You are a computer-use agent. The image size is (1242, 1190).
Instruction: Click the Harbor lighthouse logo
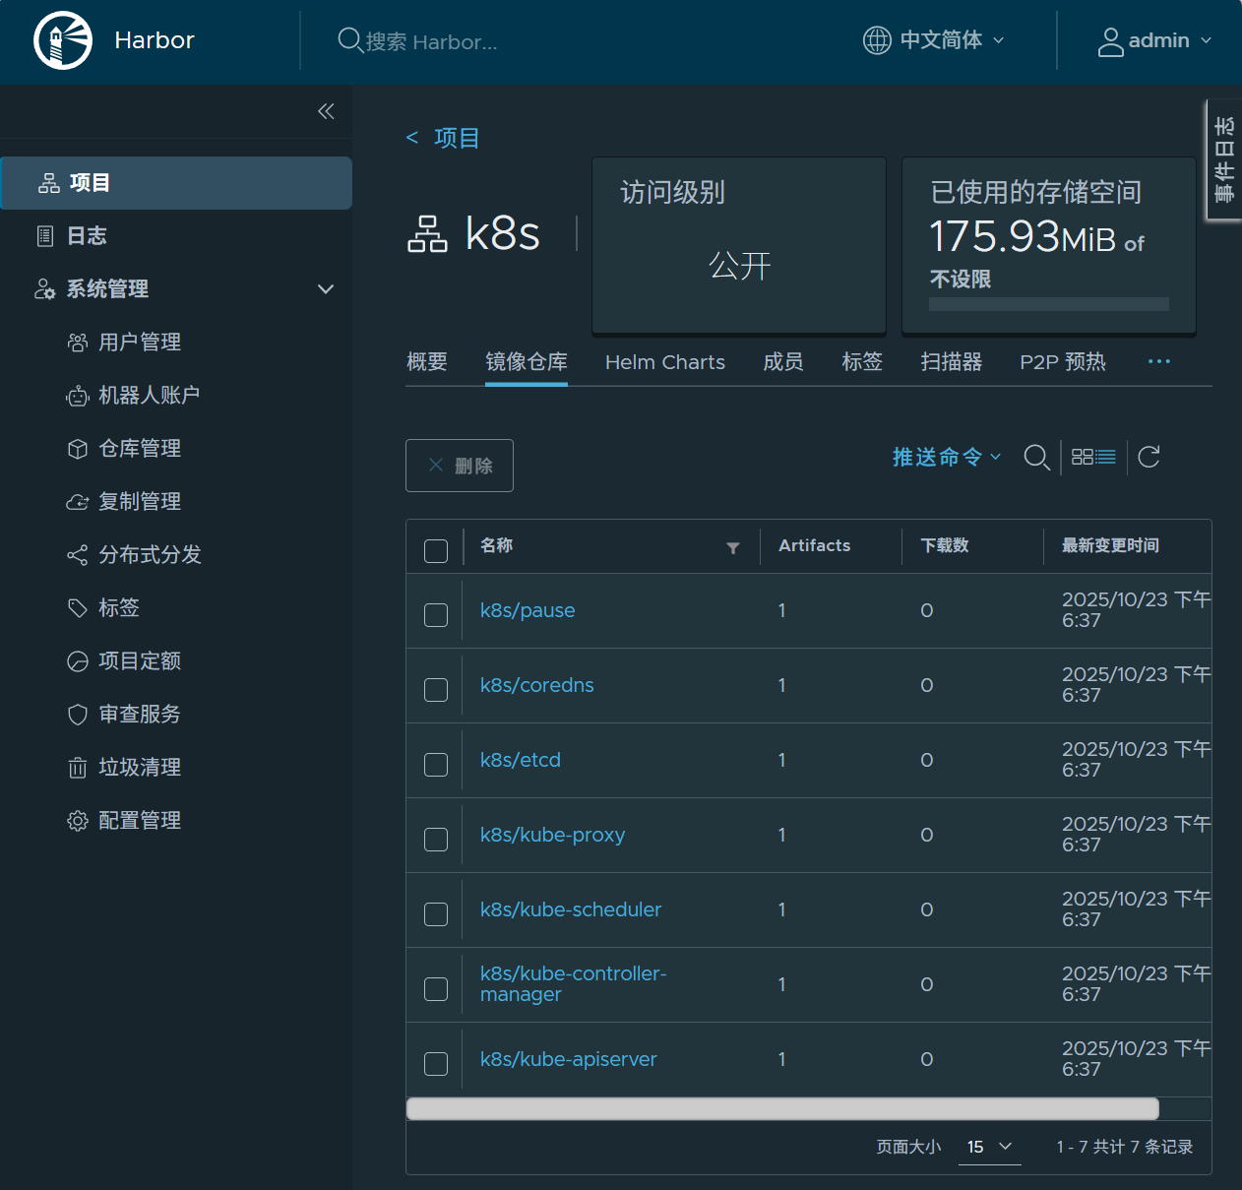coord(63,40)
